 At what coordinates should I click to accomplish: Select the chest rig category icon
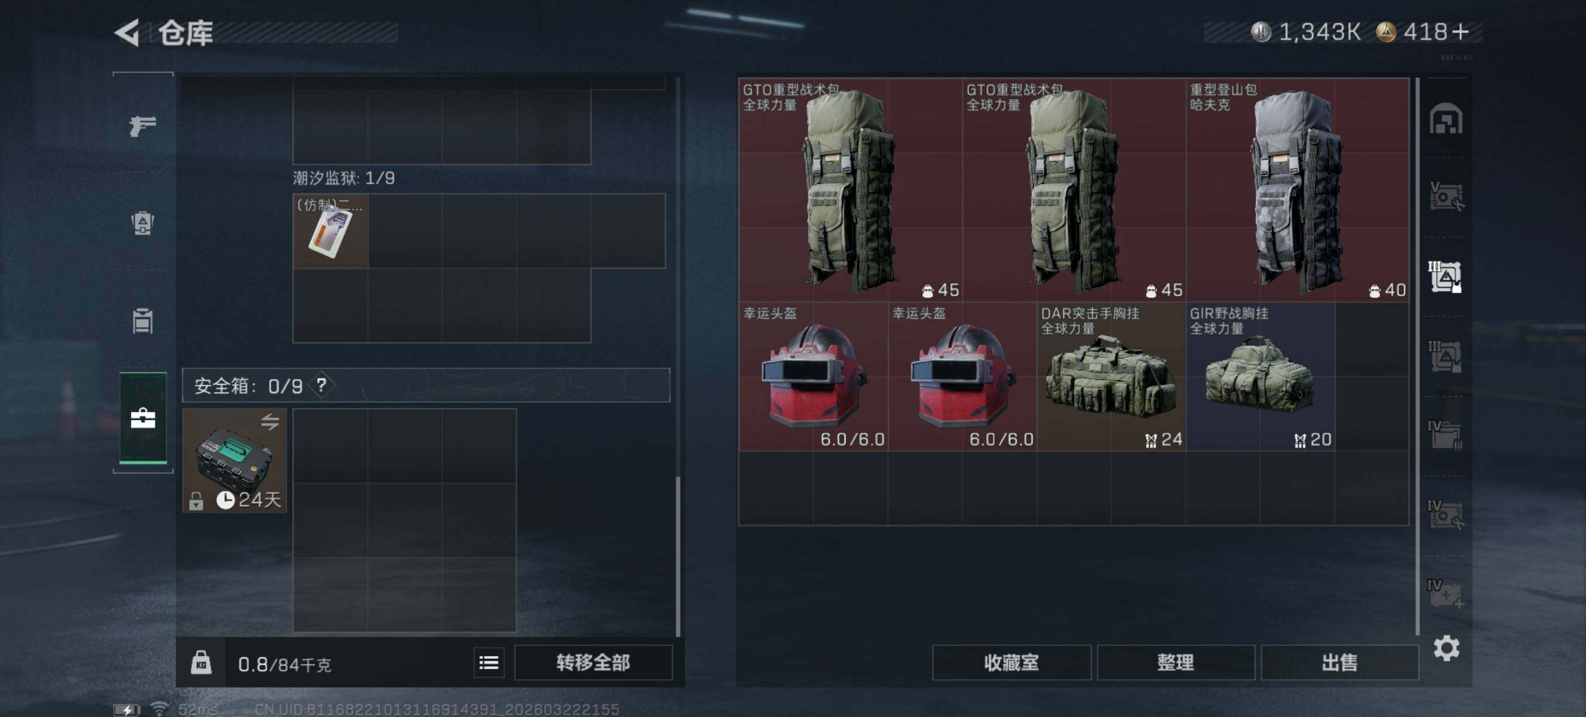pyautogui.click(x=143, y=320)
